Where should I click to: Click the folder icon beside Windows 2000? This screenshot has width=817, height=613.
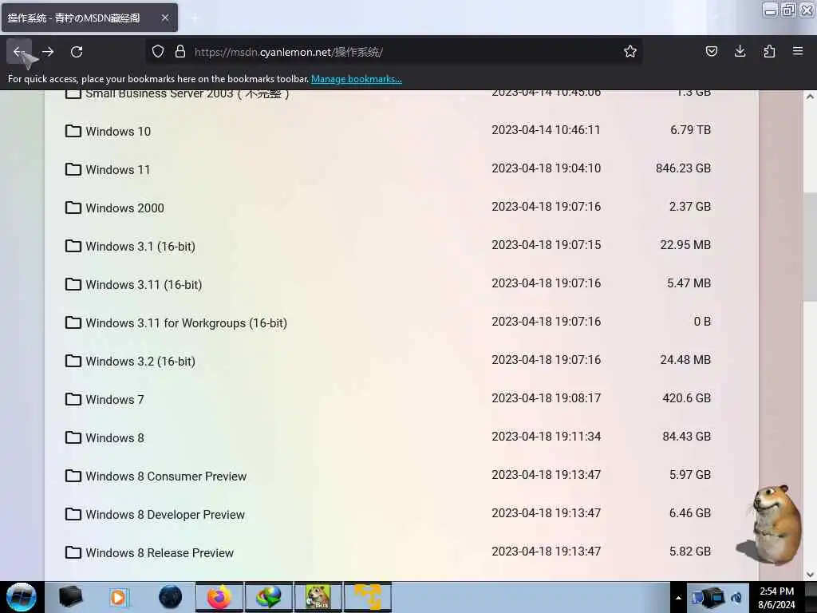pyautogui.click(x=73, y=208)
